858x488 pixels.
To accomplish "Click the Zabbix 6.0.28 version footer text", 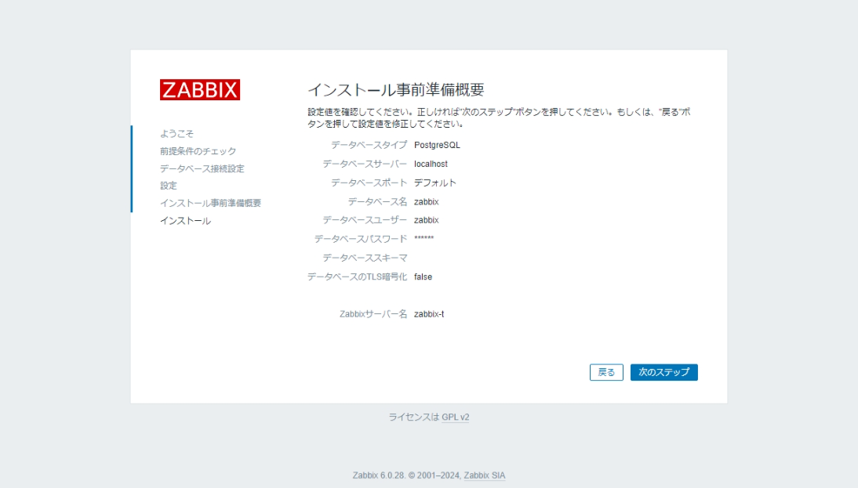I will coord(379,475).
